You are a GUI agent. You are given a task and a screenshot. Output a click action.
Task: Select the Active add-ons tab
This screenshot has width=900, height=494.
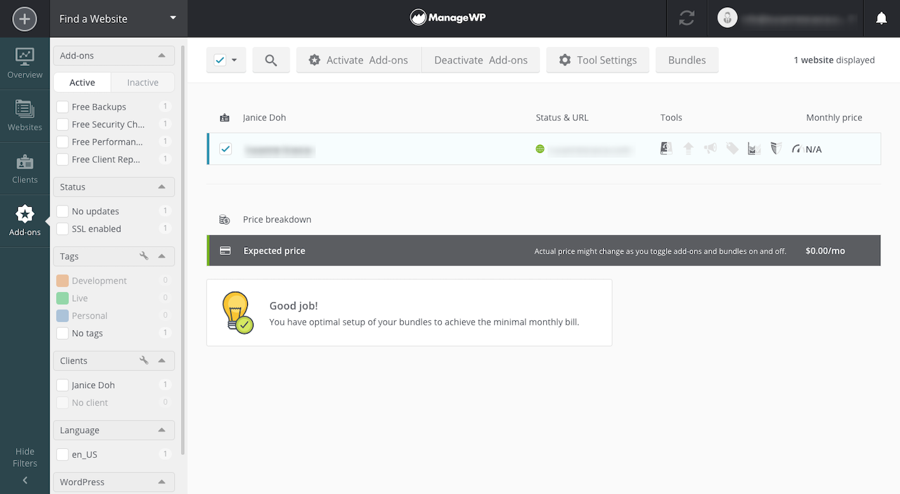pos(82,82)
